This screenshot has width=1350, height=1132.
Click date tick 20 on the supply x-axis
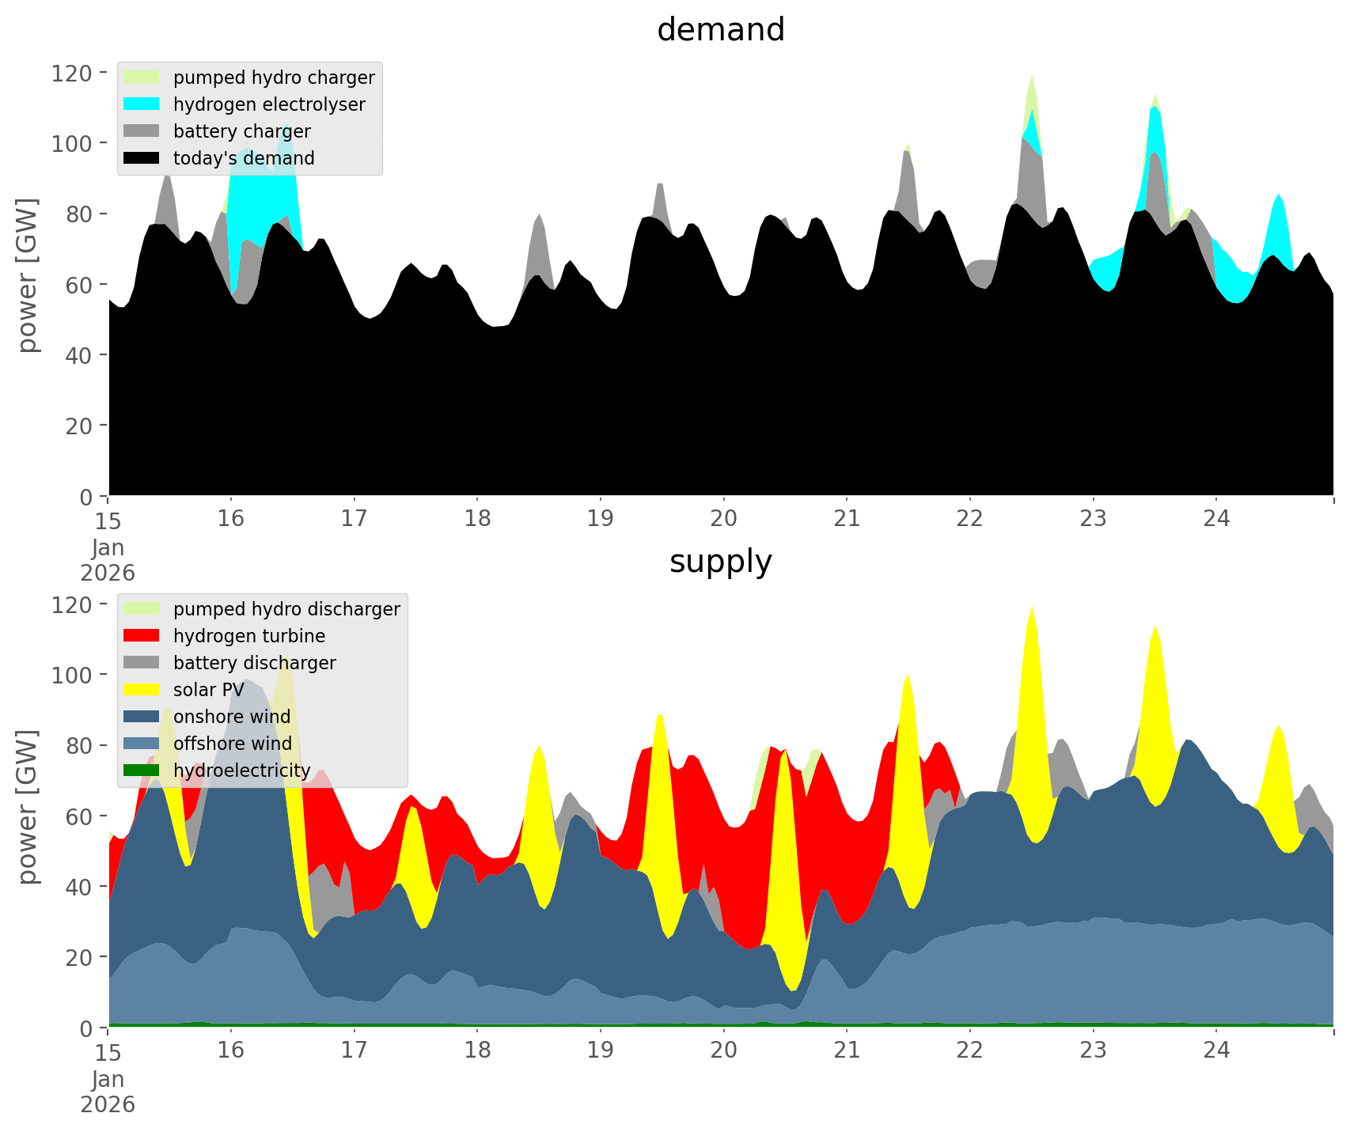[x=723, y=1051]
